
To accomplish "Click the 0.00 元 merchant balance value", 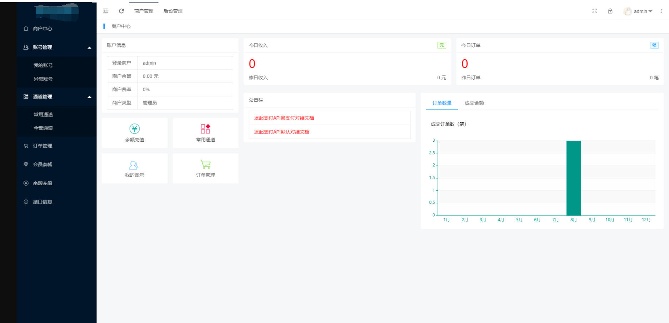I will coord(150,76).
